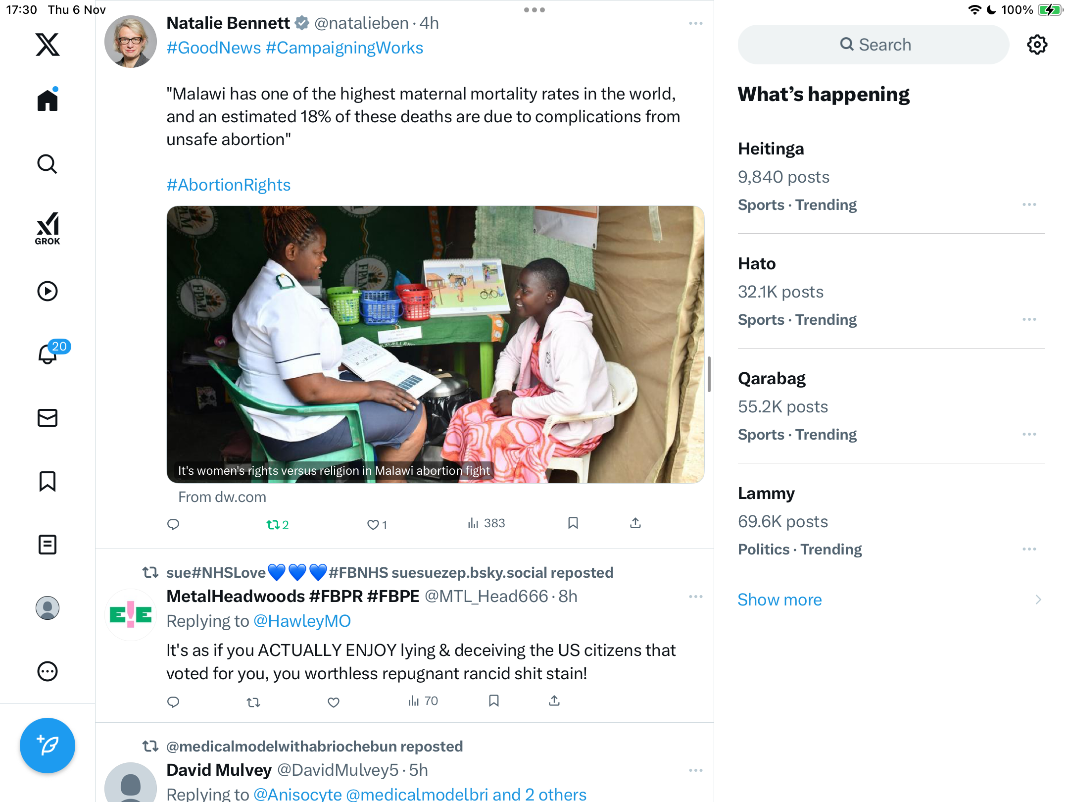Screen dimensions: 1069x802
Task: Open Bookmarks in the left sidebar
Action: point(48,481)
